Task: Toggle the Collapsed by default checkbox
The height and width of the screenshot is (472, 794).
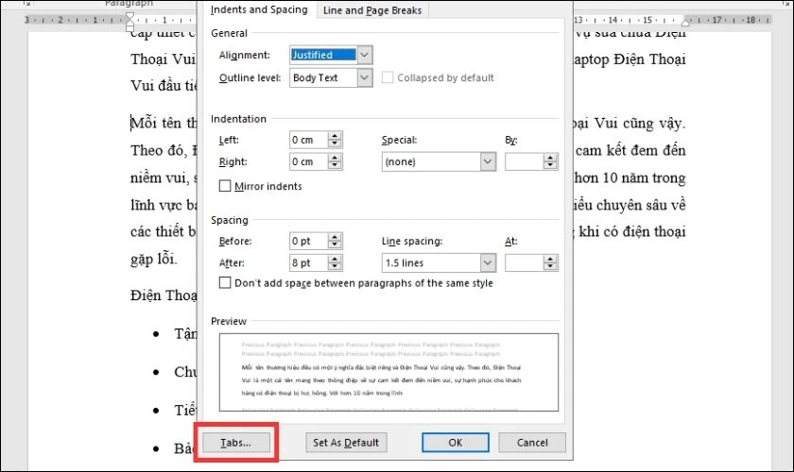Action: pyautogui.click(x=388, y=78)
